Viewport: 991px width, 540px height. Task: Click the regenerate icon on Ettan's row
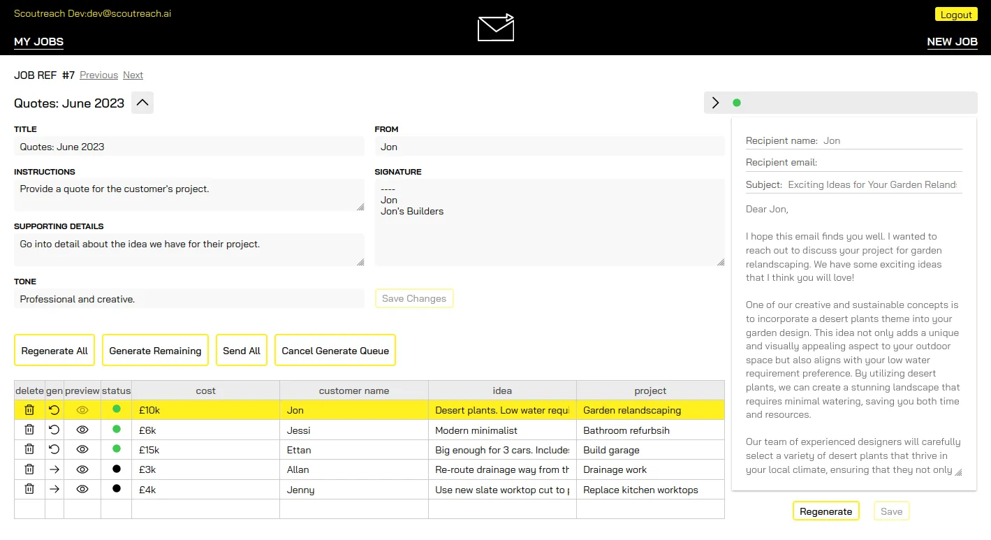[x=54, y=449]
